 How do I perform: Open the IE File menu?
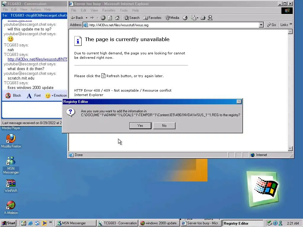[74, 10]
